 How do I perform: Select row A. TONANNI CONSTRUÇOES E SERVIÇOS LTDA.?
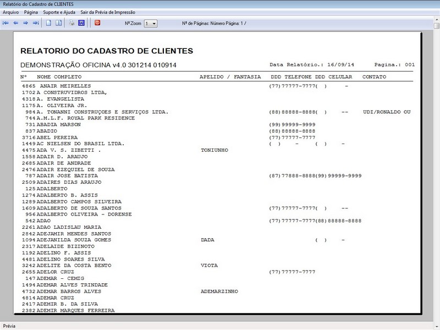click(x=216, y=112)
